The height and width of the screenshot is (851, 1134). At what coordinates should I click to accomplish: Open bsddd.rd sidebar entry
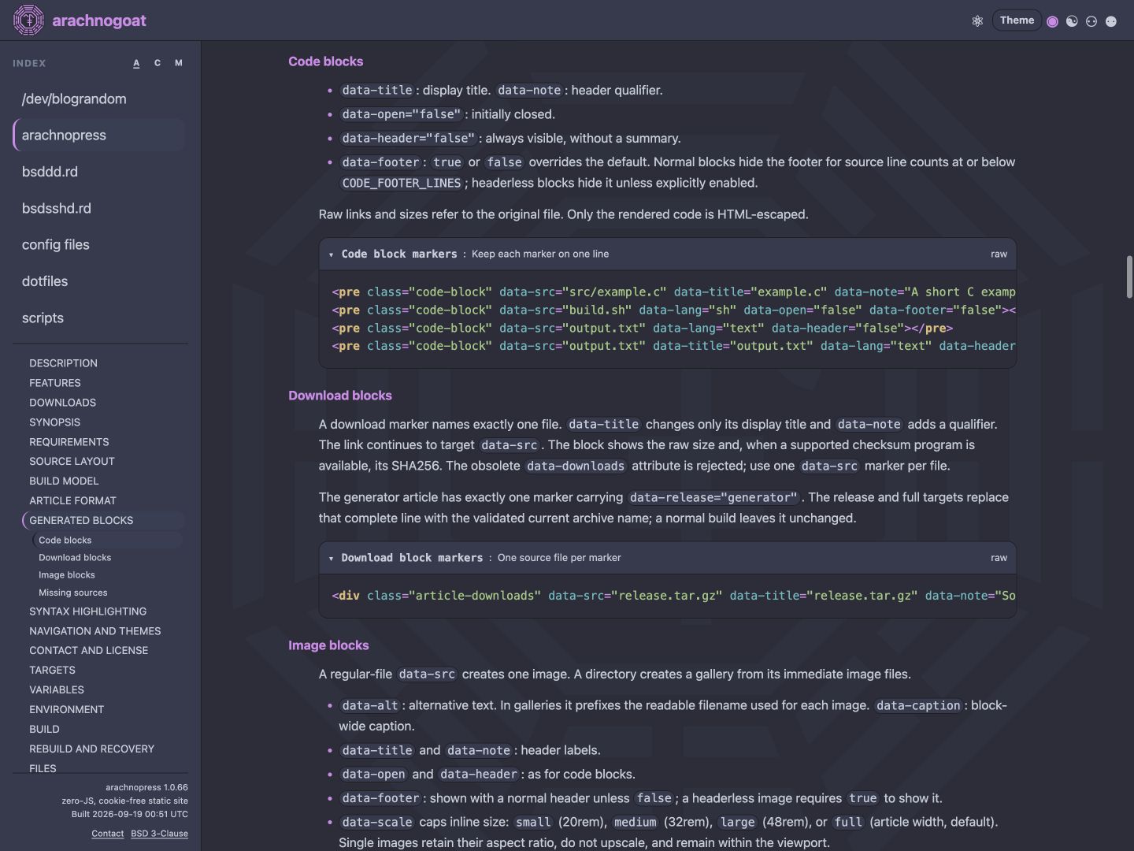99,172
